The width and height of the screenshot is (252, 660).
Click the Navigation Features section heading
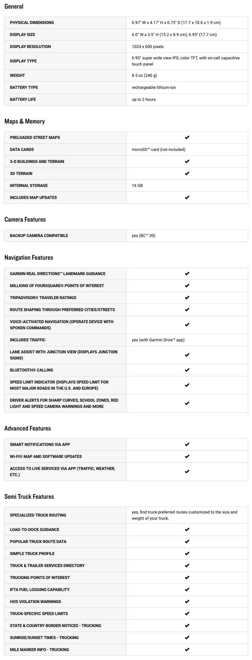click(x=29, y=258)
